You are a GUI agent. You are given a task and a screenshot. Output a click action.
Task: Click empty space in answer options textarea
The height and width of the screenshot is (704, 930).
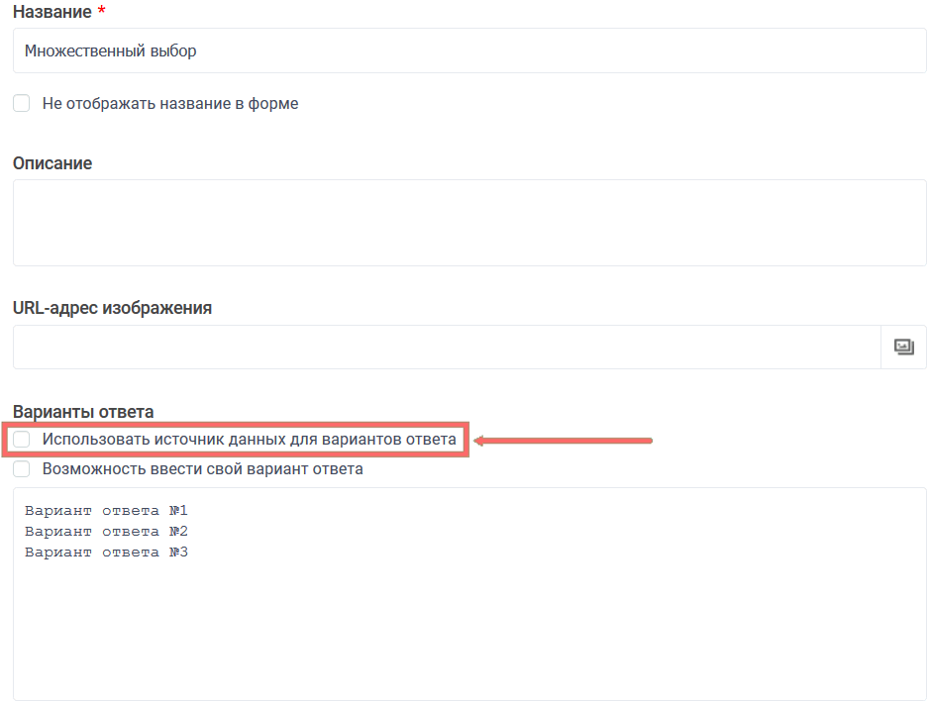(x=469, y=634)
